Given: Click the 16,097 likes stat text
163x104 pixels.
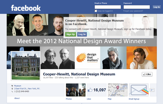Looking at the screenshot, I should [48, 78].
